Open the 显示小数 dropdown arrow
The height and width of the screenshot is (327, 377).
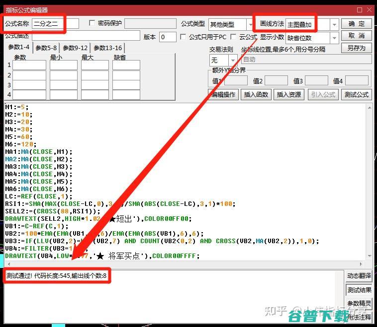click(x=334, y=38)
